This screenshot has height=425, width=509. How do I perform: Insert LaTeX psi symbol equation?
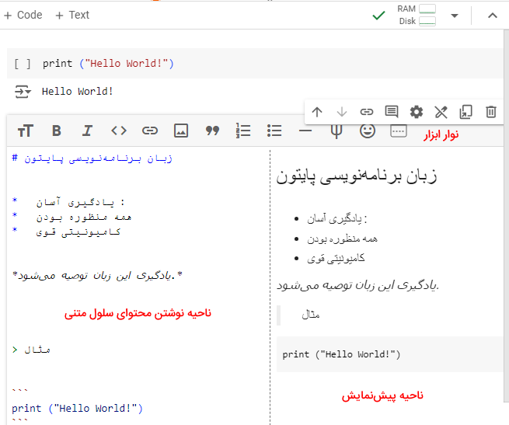point(336,131)
